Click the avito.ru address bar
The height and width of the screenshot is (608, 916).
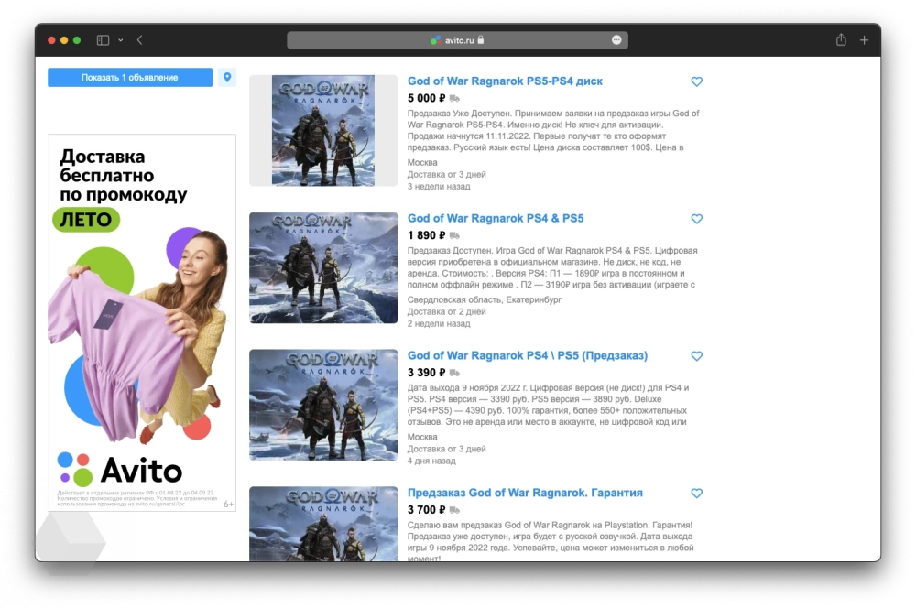click(457, 40)
